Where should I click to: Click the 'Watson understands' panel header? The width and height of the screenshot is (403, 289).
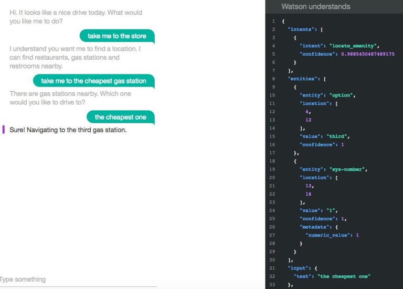(x=315, y=7)
